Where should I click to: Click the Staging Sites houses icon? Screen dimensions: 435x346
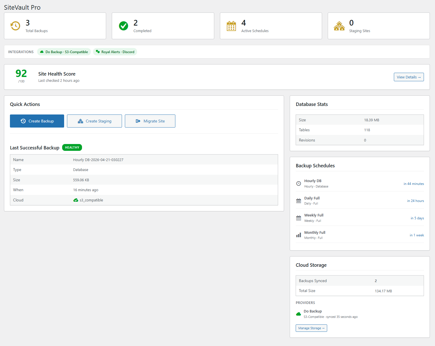[x=339, y=26]
